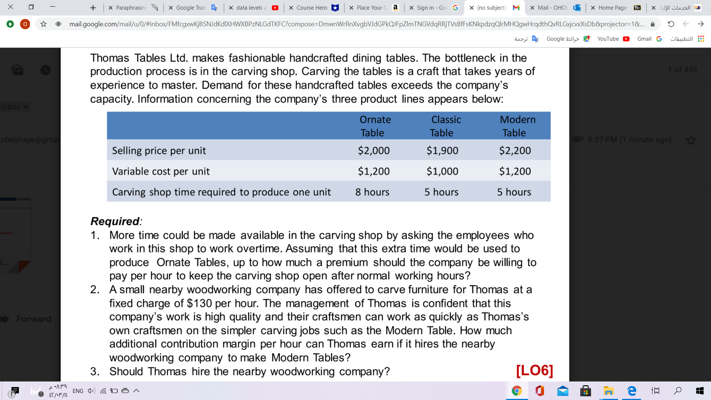The height and width of the screenshot is (400, 711).
Task: Open Gmail shortcut from bookmarks bar
Action: [649, 39]
